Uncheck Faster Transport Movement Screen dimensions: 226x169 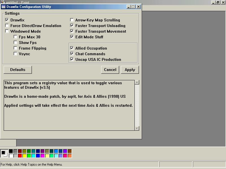point(72,31)
